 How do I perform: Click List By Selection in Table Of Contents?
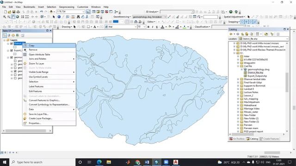(18, 36)
